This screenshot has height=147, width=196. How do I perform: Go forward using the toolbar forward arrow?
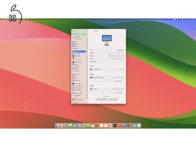pyautogui.click(x=92, y=31)
